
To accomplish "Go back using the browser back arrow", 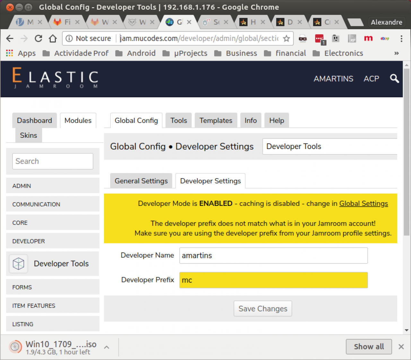I will pyautogui.click(x=10, y=39).
